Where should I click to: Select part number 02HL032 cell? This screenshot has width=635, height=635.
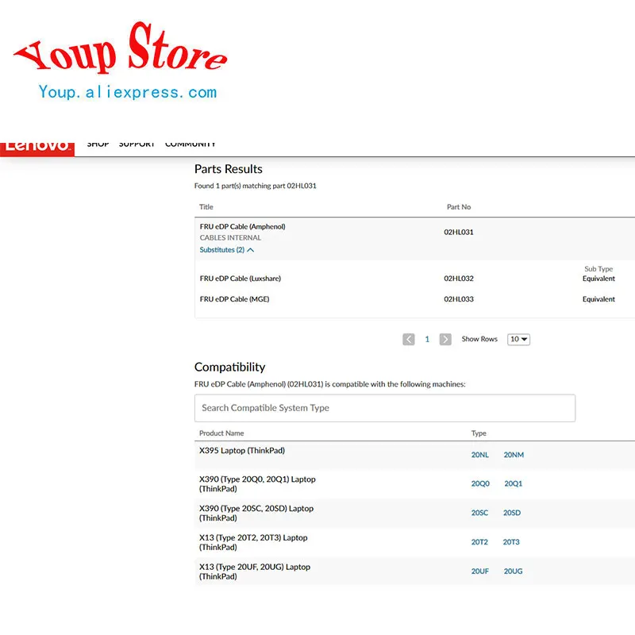(459, 279)
